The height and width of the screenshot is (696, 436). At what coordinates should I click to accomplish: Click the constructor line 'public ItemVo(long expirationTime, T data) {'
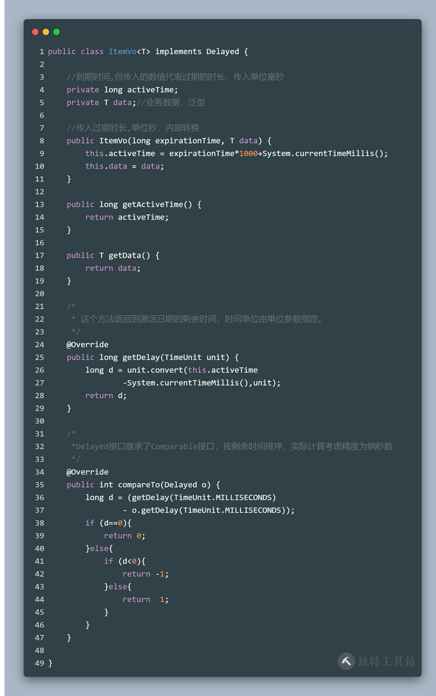tap(169, 141)
